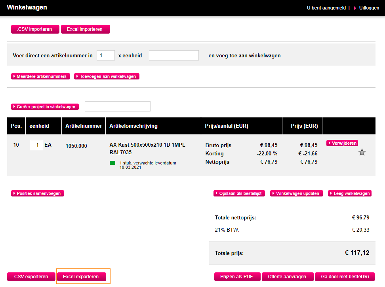Click the U bent aangemeld status text
The height and width of the screenshot is (287, 385).
326,8
